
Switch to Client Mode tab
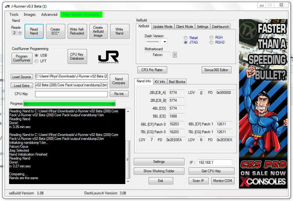point(184,27)
